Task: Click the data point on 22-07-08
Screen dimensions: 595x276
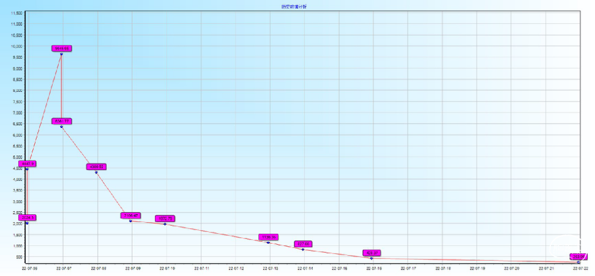Action: [x=96, y=173]
